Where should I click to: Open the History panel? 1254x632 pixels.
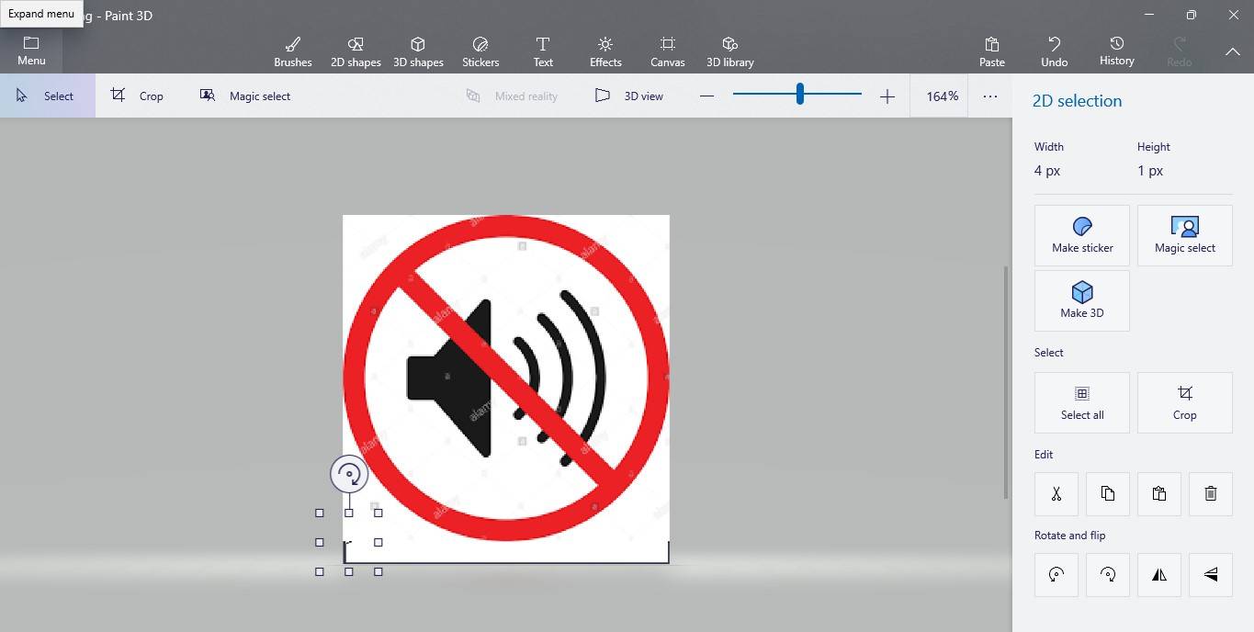click(x=1116, y=51)
